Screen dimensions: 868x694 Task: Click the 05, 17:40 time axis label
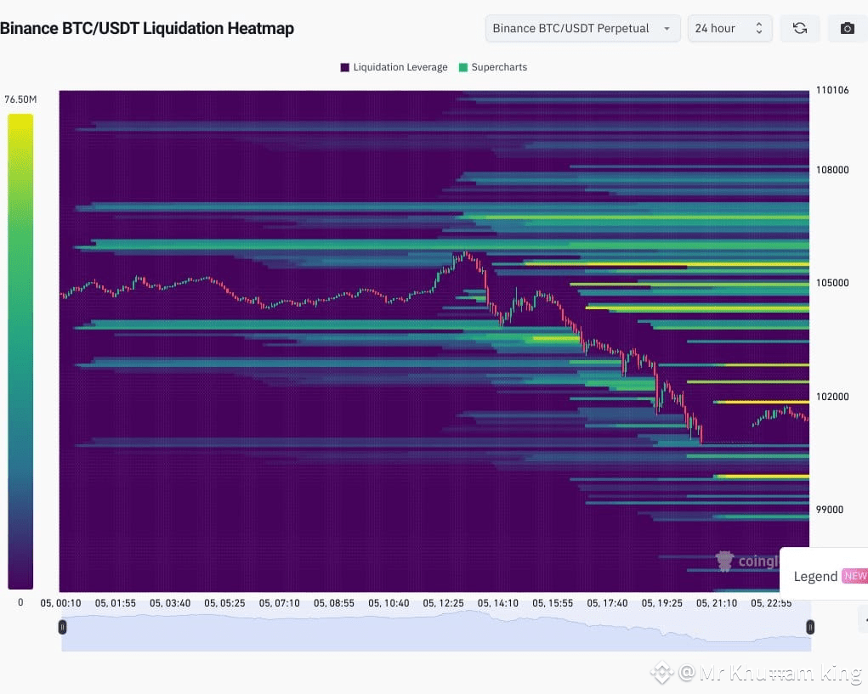pos(607,603)
